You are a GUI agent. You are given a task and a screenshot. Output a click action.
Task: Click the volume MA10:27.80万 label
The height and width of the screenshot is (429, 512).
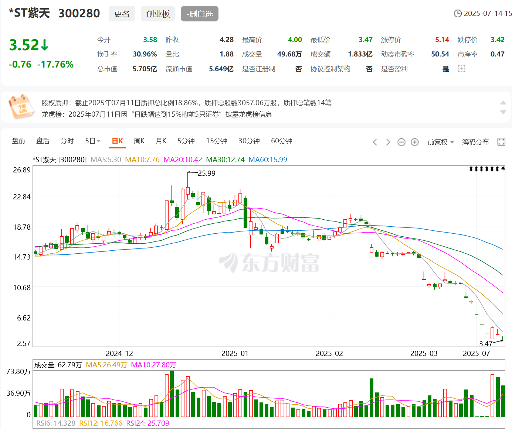[153, 365]
